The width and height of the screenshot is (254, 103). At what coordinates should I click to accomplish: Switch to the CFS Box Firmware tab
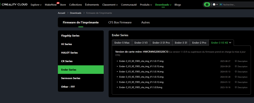pyautogui.click(x=120, y=22)
